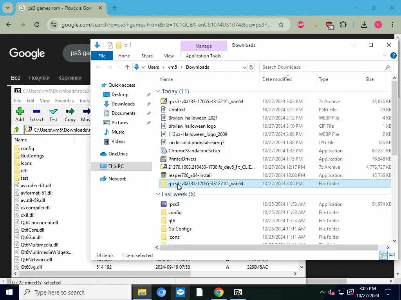Open Chrome three-dot menu

click(392, 25)
